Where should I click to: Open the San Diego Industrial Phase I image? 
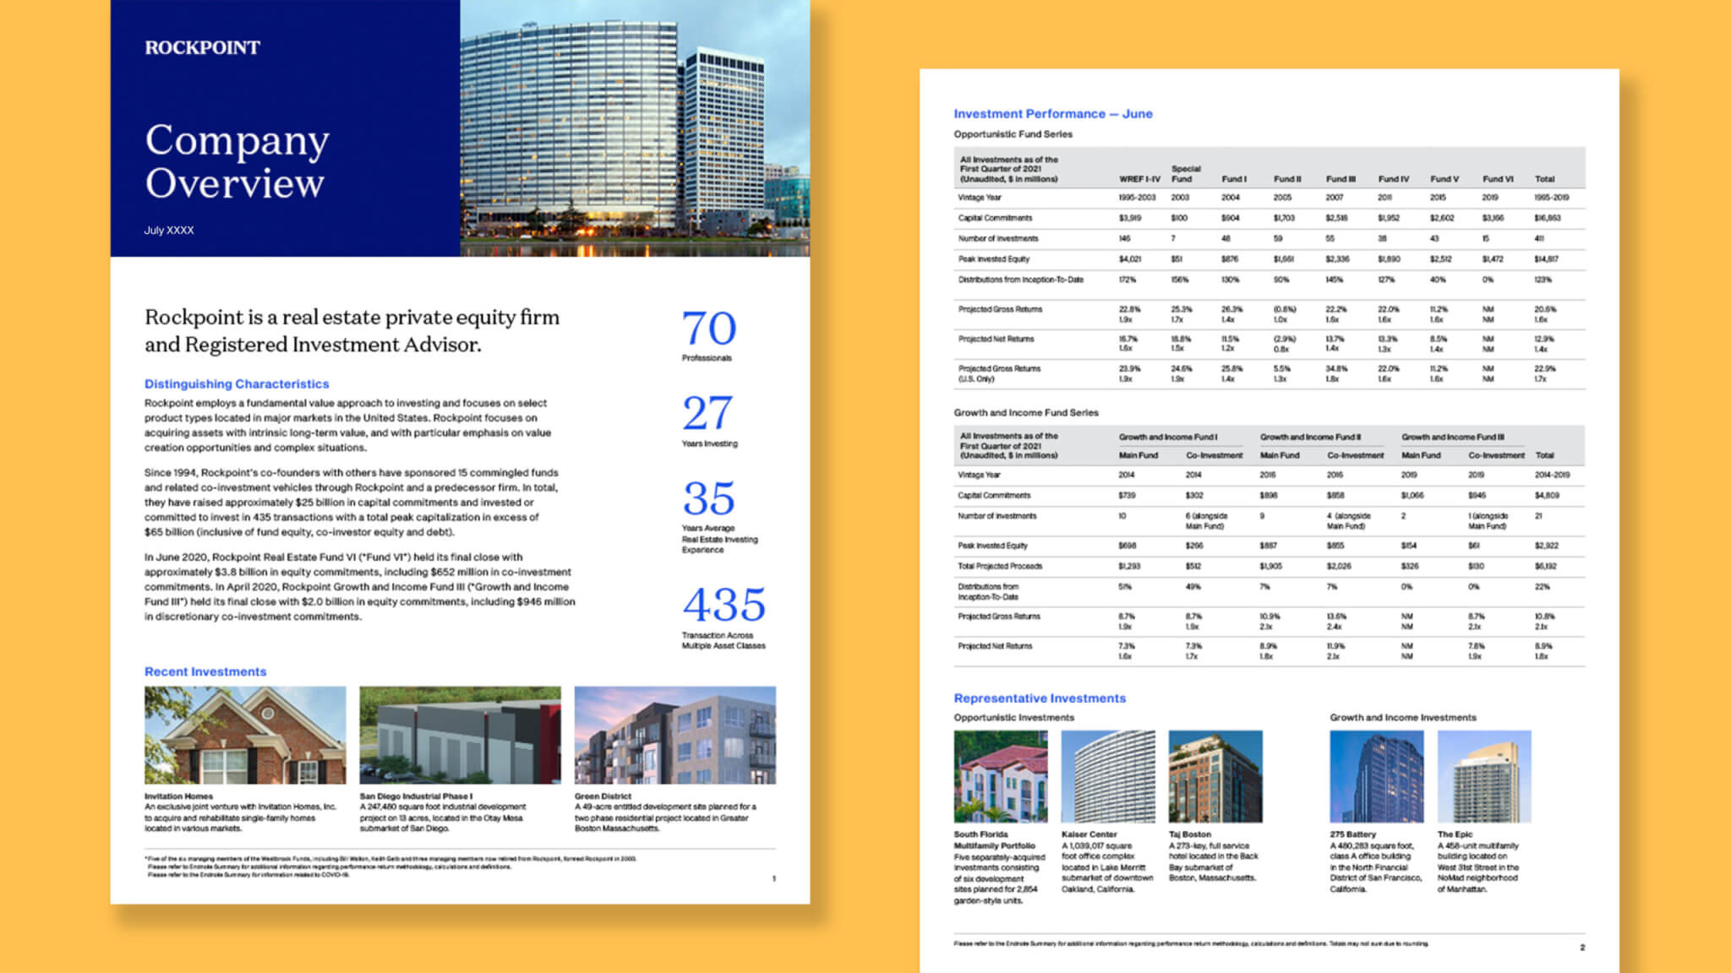(460, 735)
